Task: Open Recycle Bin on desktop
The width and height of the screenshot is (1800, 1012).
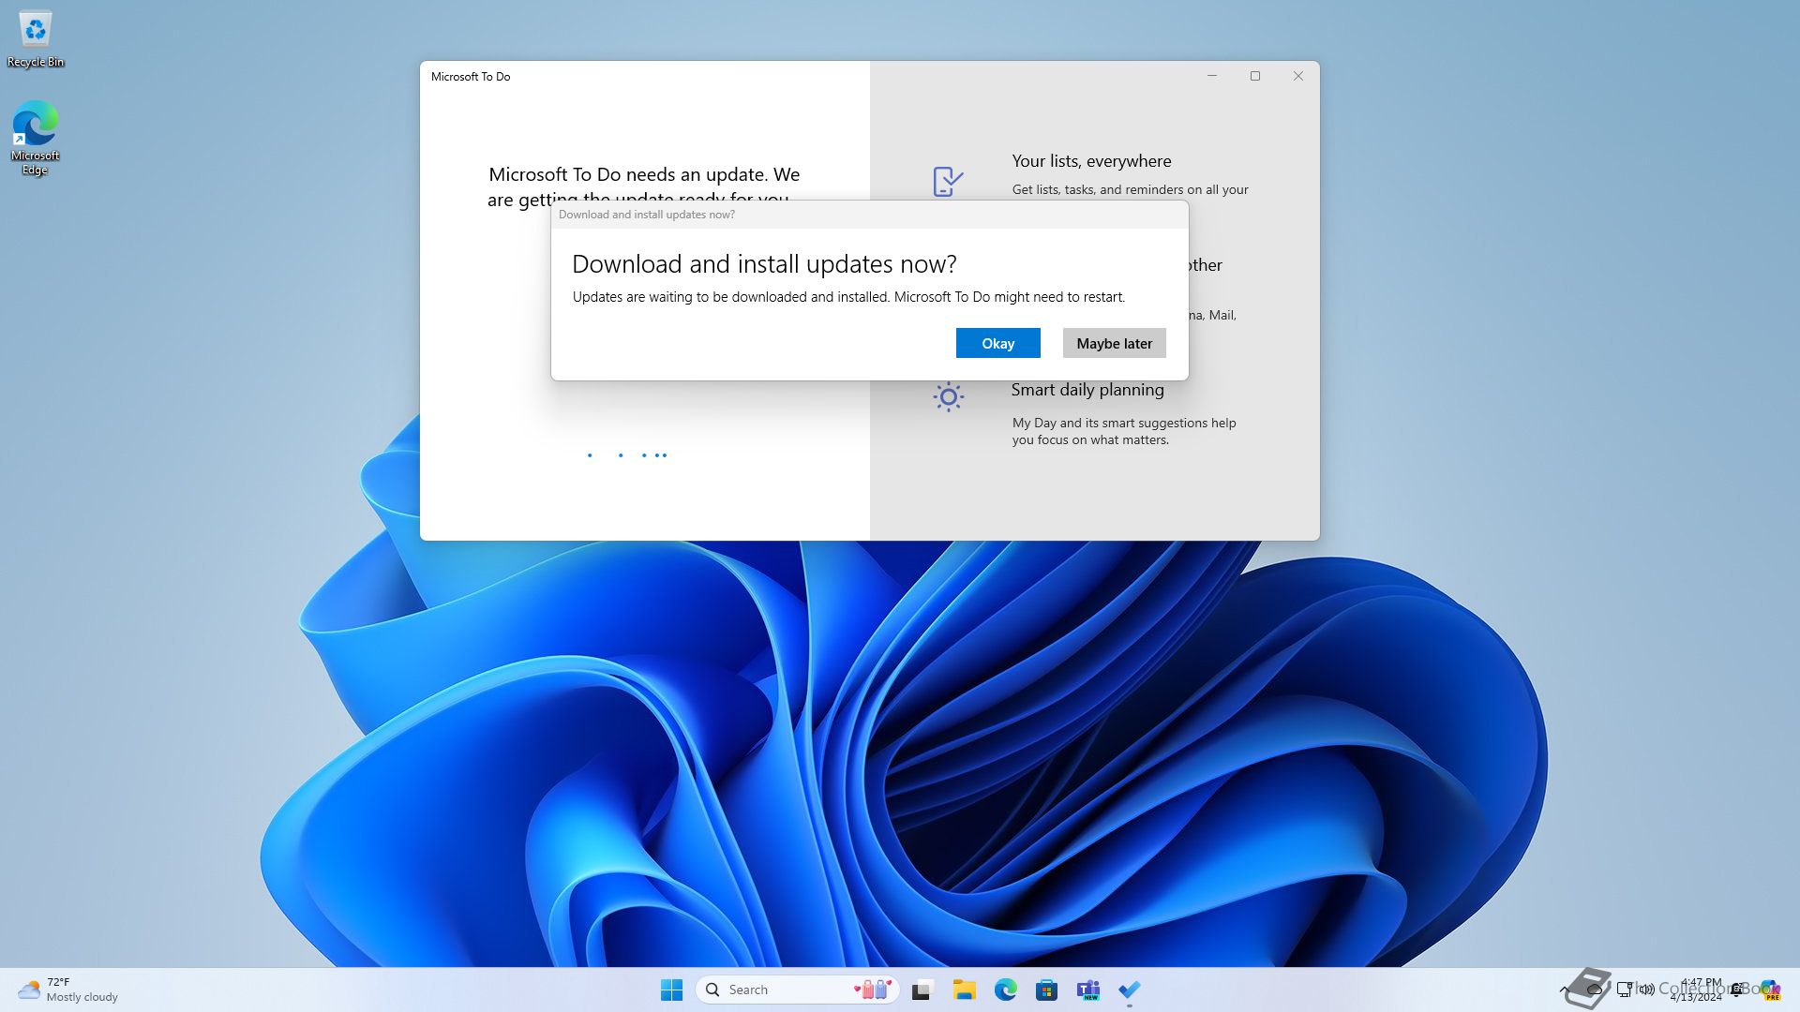Action: (36, 39)
